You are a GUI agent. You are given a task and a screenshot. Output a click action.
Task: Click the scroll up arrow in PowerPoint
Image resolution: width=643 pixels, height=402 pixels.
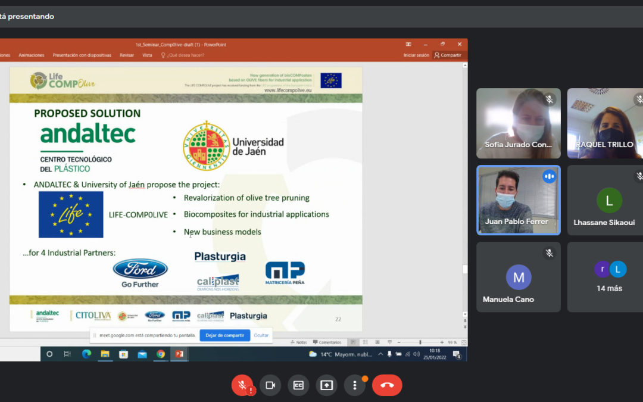[x=464, y=66]
